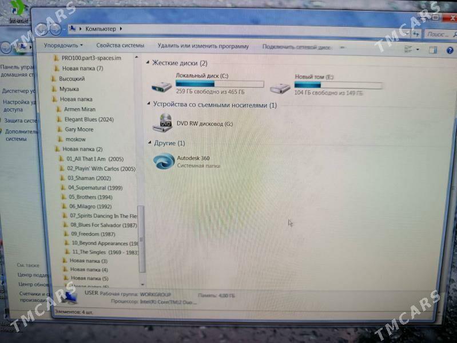457x343 pixels.
Task: Collapse the Устройства со съемными носителями group
Action: (149, 105)
